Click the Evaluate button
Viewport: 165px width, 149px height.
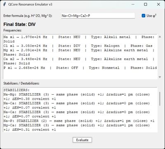[x=82, y=140]
